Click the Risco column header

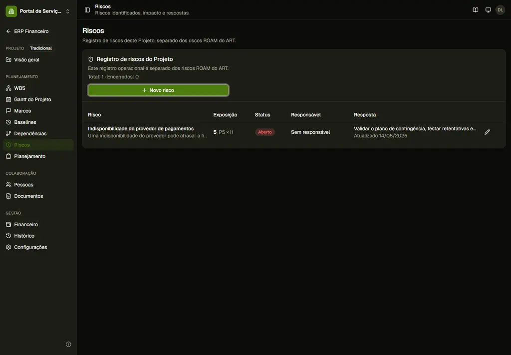(94, 115)
